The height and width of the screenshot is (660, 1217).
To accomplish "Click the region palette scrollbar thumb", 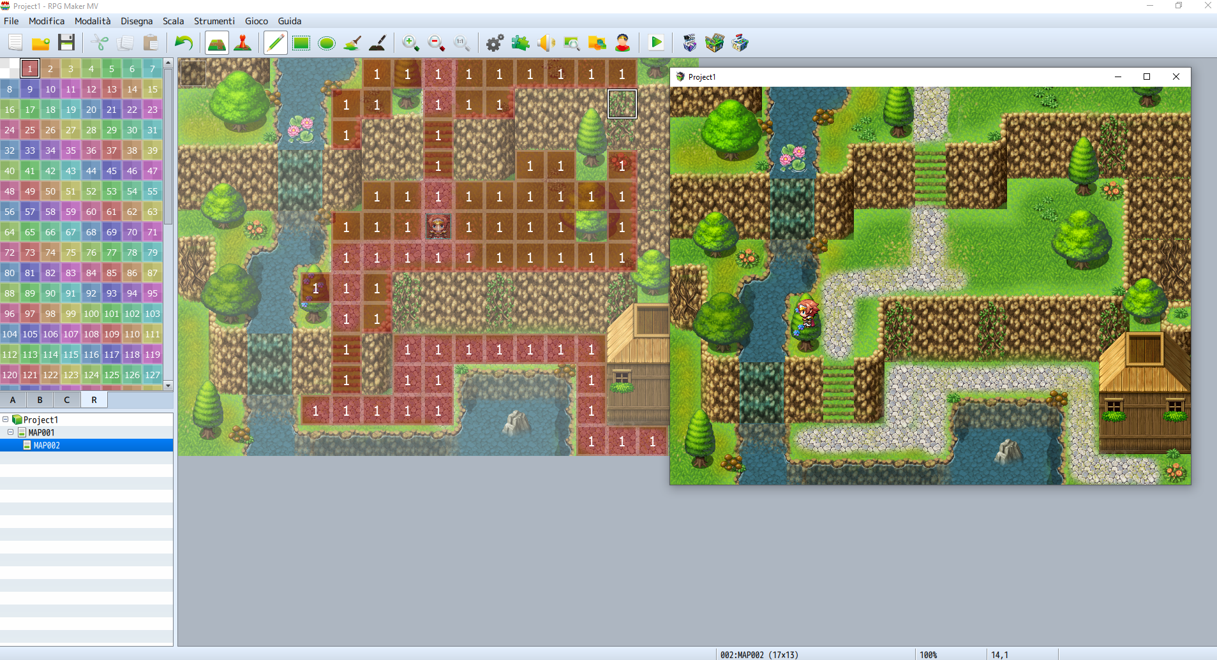I will 168,146.
